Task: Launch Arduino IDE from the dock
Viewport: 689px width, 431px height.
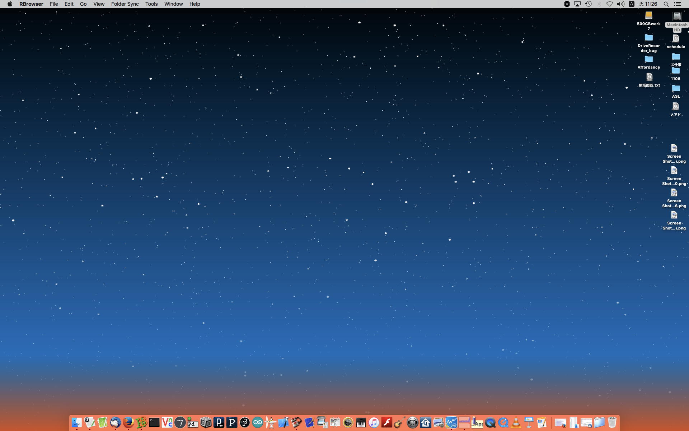Action: (x=257, y=422)
